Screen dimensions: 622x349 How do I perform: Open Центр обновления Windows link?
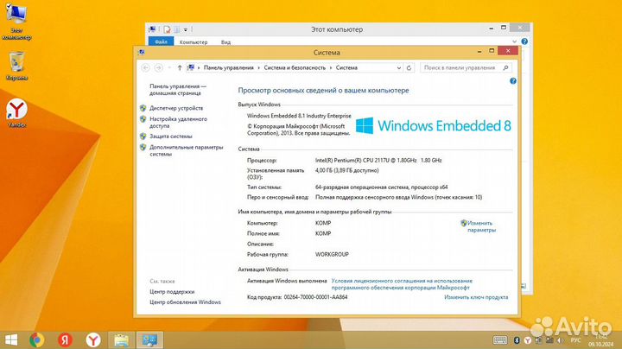click(x=185, y=302)
